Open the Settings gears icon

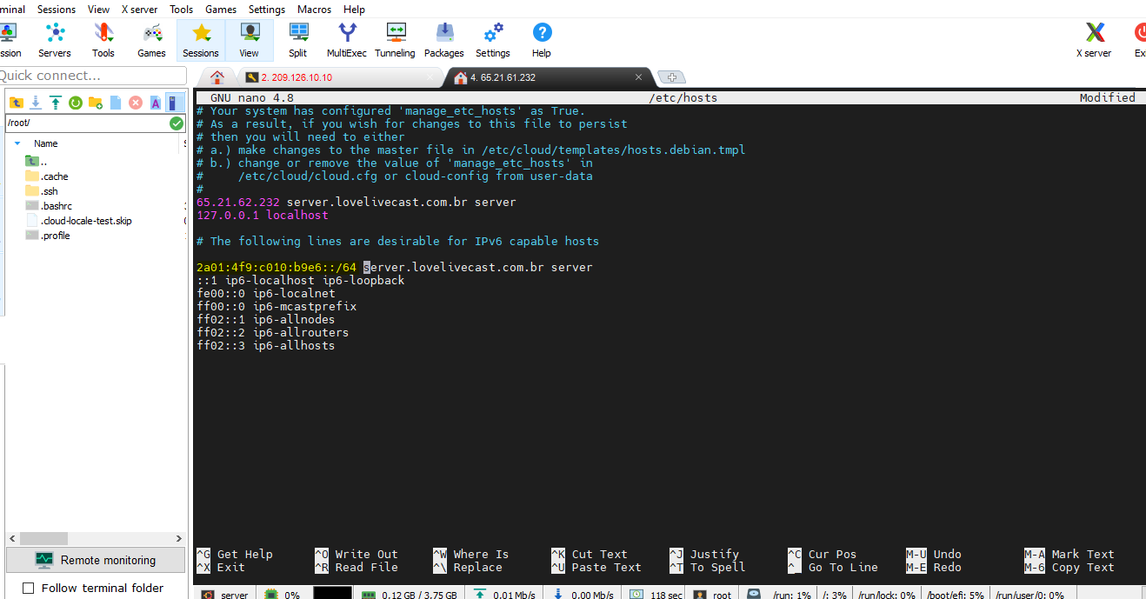pyautogui.click(x=493, y=40)
